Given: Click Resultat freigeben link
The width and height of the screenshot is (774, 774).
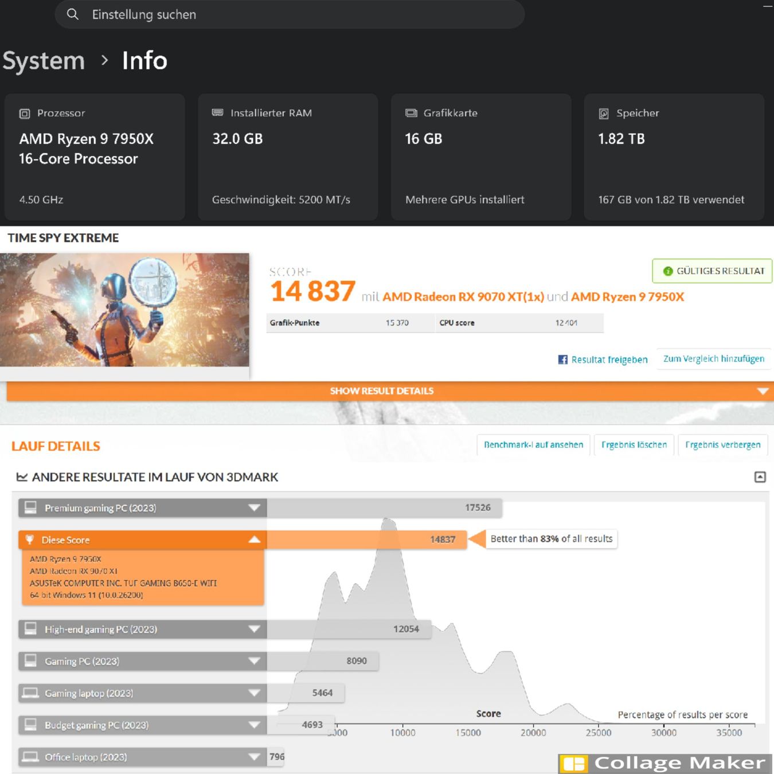Looking at the screenshot, I should [609, 359].
